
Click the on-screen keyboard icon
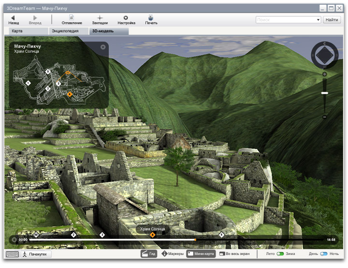pyautogui.click(x=12, y=254)
